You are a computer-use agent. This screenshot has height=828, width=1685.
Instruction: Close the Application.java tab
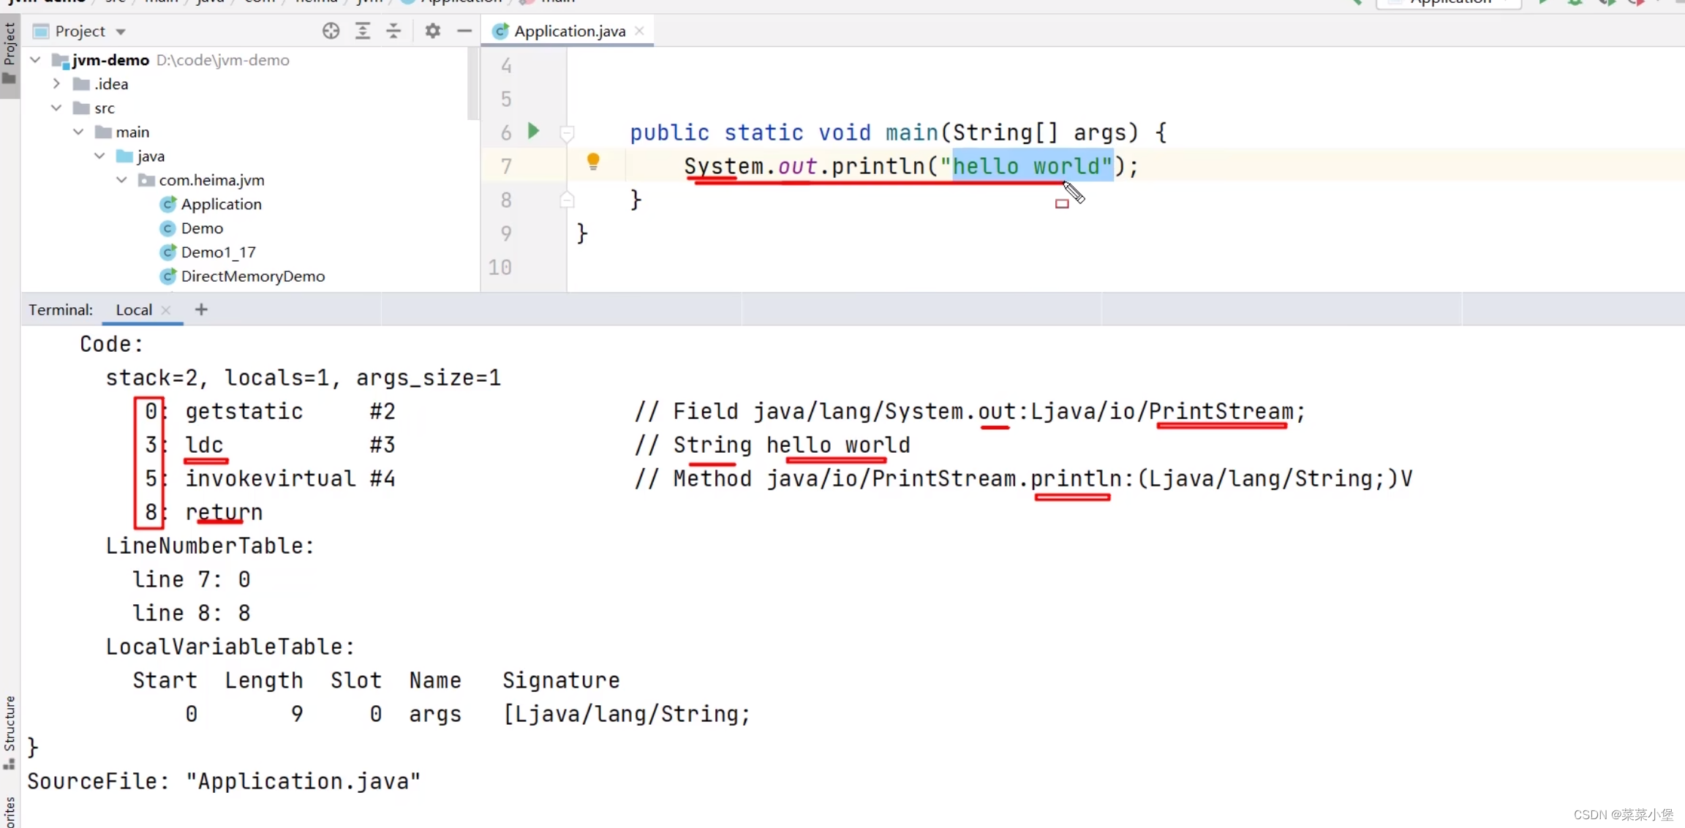click(x=640, y=31)
